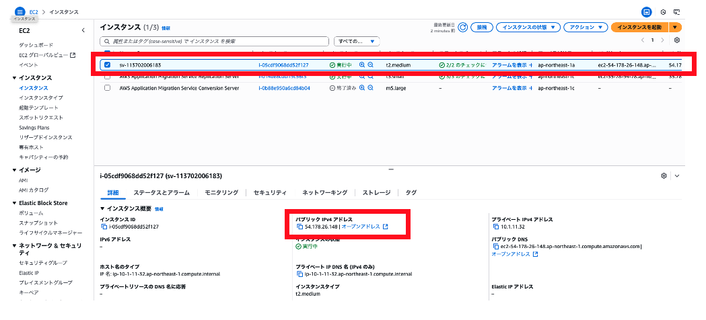Collapse the EC2 sidebar with the chevron
This screenshot has height=320, width=706.
click(83, 30)
